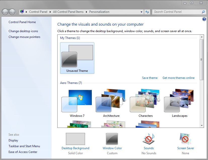The height and width of the screenshot is (160, 208).
Task: Click scrollbar up arrow in themes list
Action: point(202,37)
